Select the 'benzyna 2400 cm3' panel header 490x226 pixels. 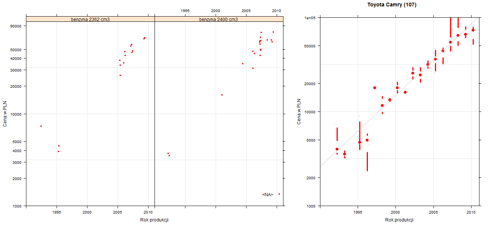tap(219, 19)
